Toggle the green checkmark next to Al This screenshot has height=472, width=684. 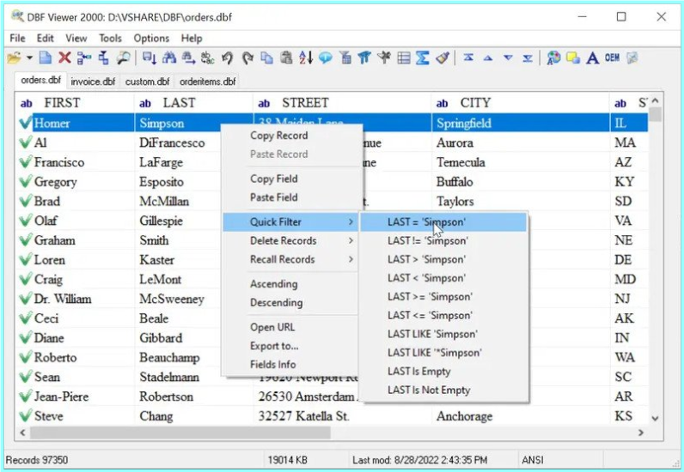(x=26, y=142)
